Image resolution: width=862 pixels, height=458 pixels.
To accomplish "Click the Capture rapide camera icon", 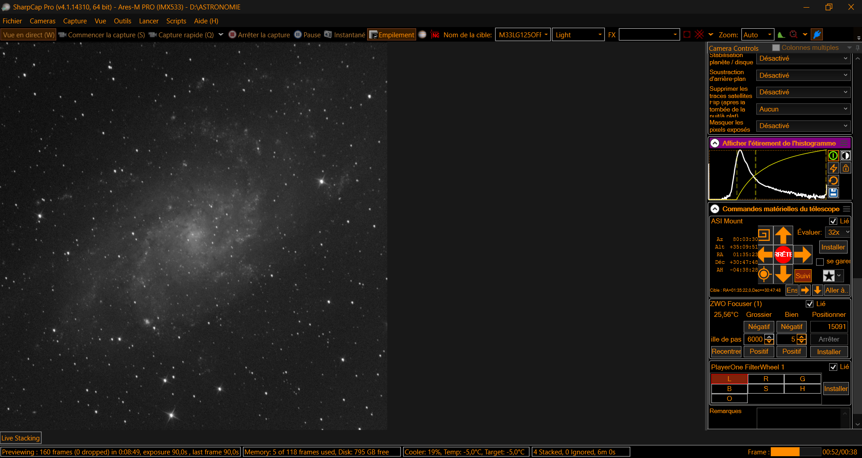I will 153,35.
